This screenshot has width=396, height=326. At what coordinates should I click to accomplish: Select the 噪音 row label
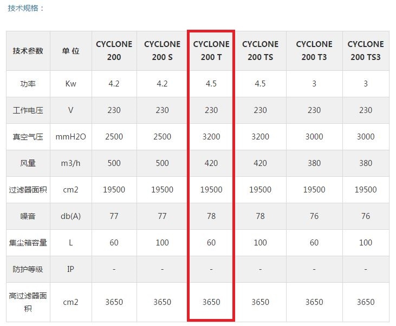pos(28,216)
